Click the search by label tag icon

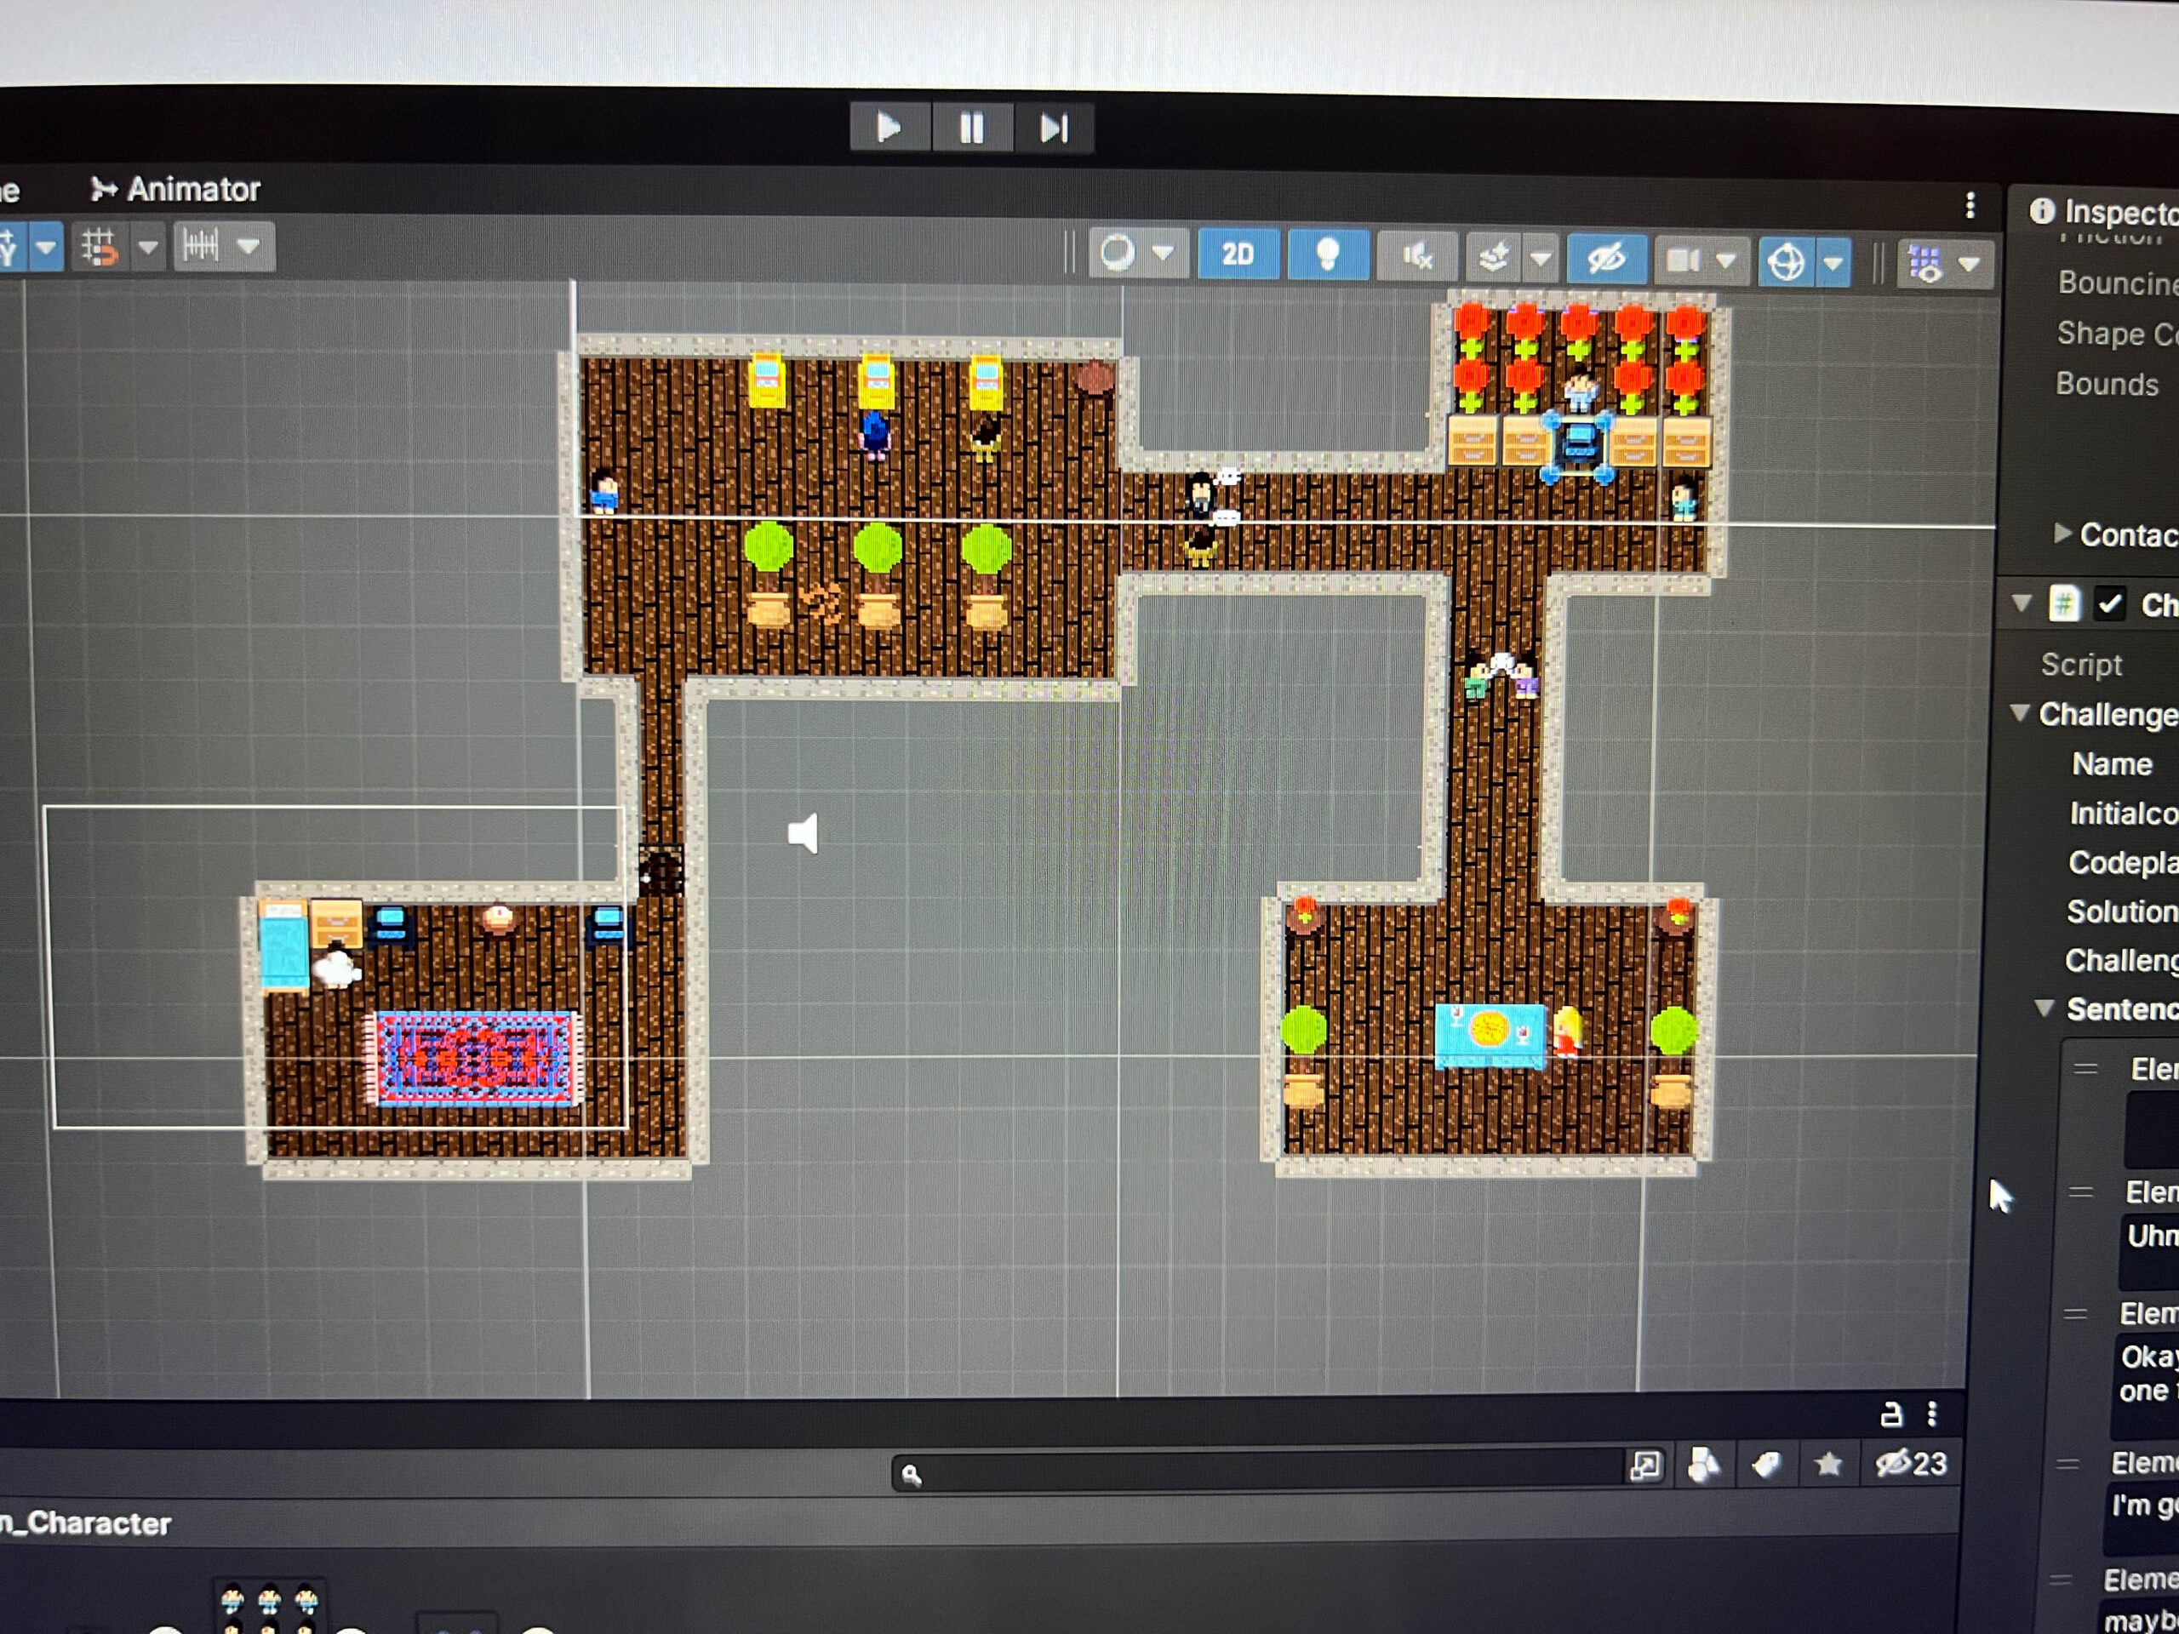(x=1765, y=1465)
